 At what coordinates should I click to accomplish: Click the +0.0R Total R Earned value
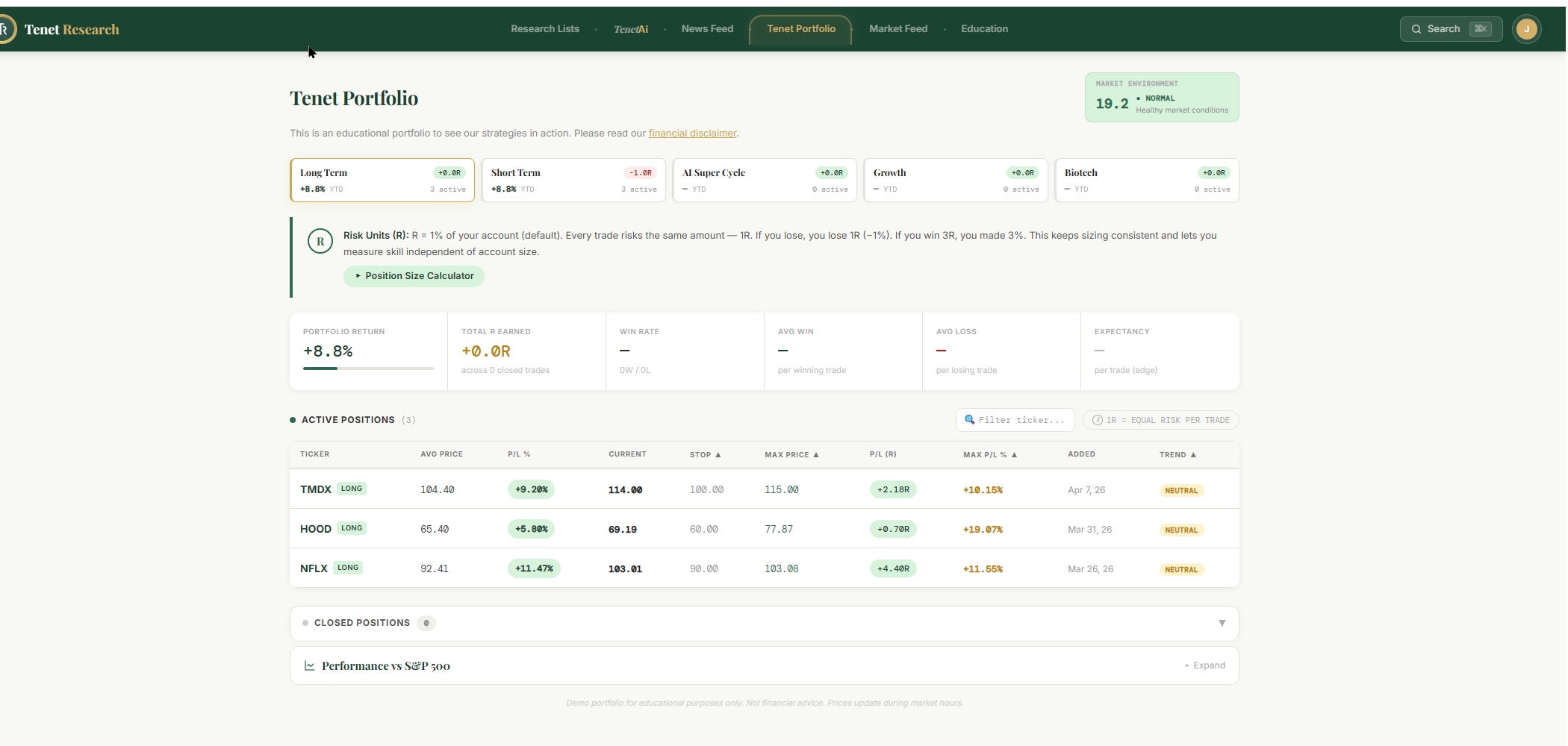point(486,351)
